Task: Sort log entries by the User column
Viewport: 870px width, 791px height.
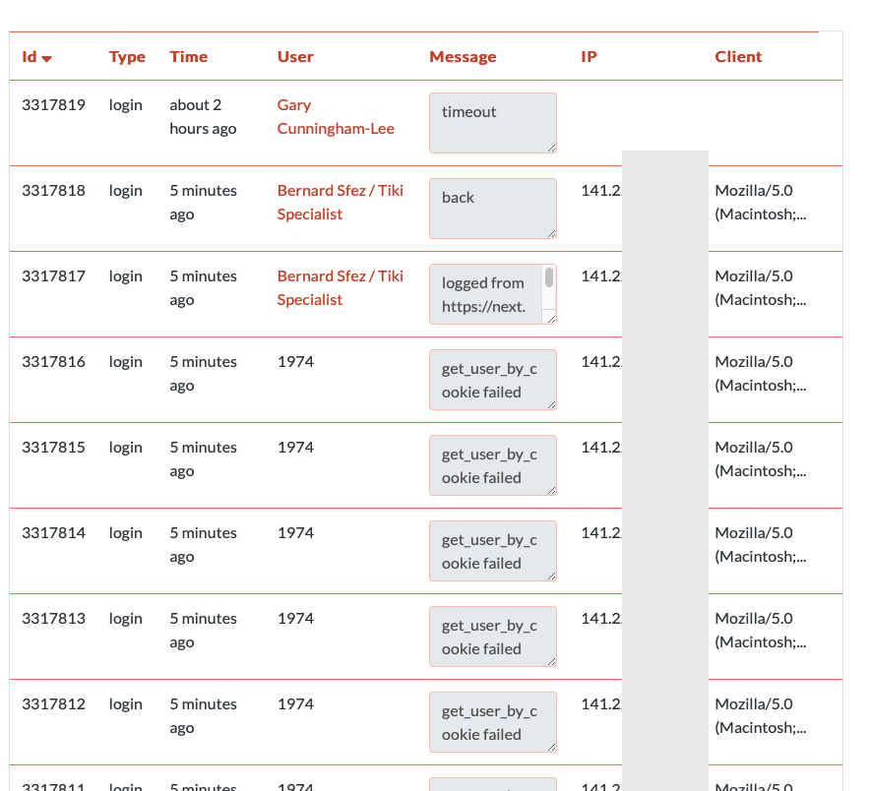Action: click(295, 57)
